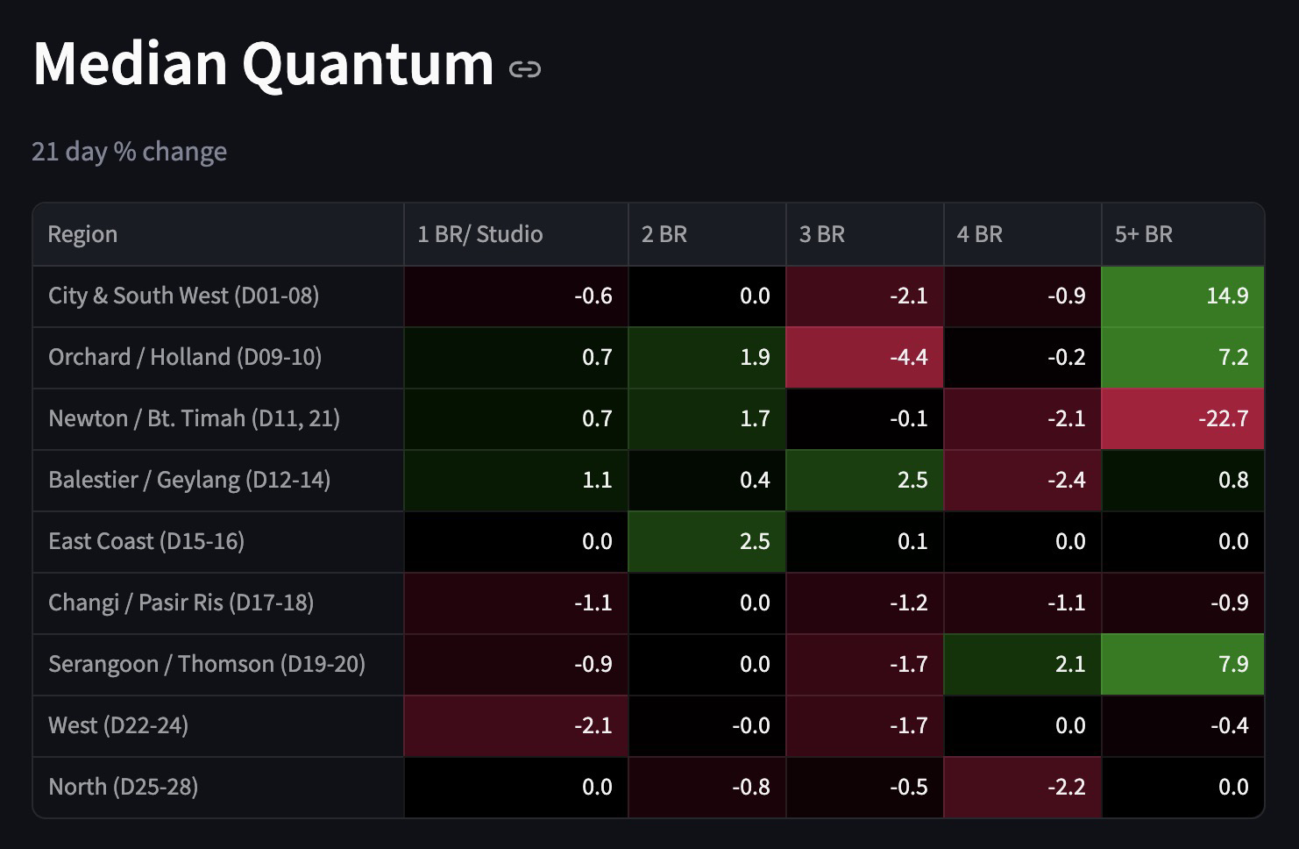The width and height of the screenshot is (1299, 849).
Task: Select the City & South West (D01-08) row label
Action: click(x=183, y=296)
